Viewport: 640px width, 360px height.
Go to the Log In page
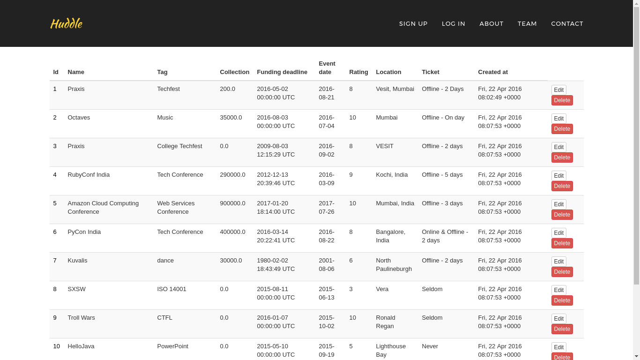[x=453, y=23]
